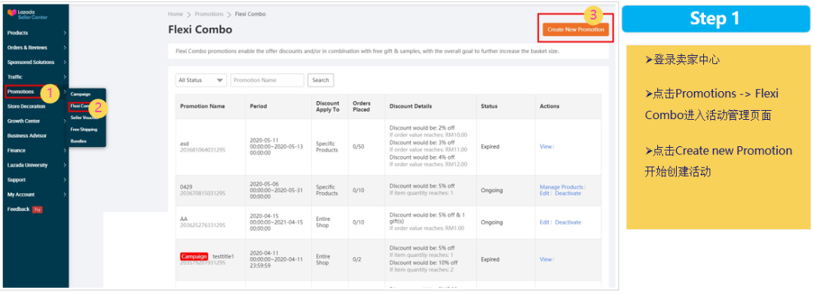This screenshot has width=814, height=294.
Task: Click View for the testtitle1 promotion
Action: point(546,259)
